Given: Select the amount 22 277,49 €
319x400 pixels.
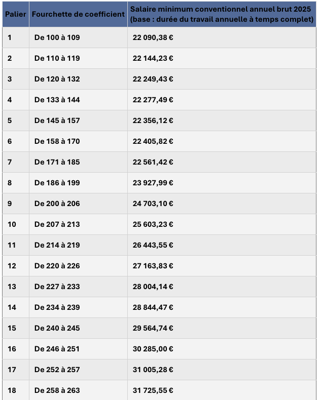Looking at the screenshot, I should click(x=153, y=100).
